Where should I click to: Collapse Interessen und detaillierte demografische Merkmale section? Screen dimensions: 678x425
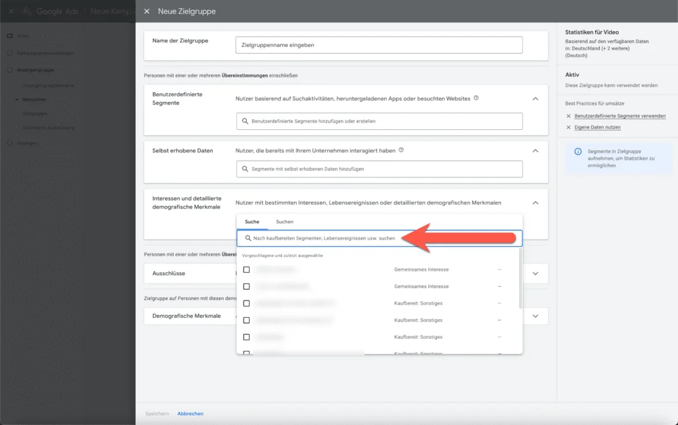(535, 203)
